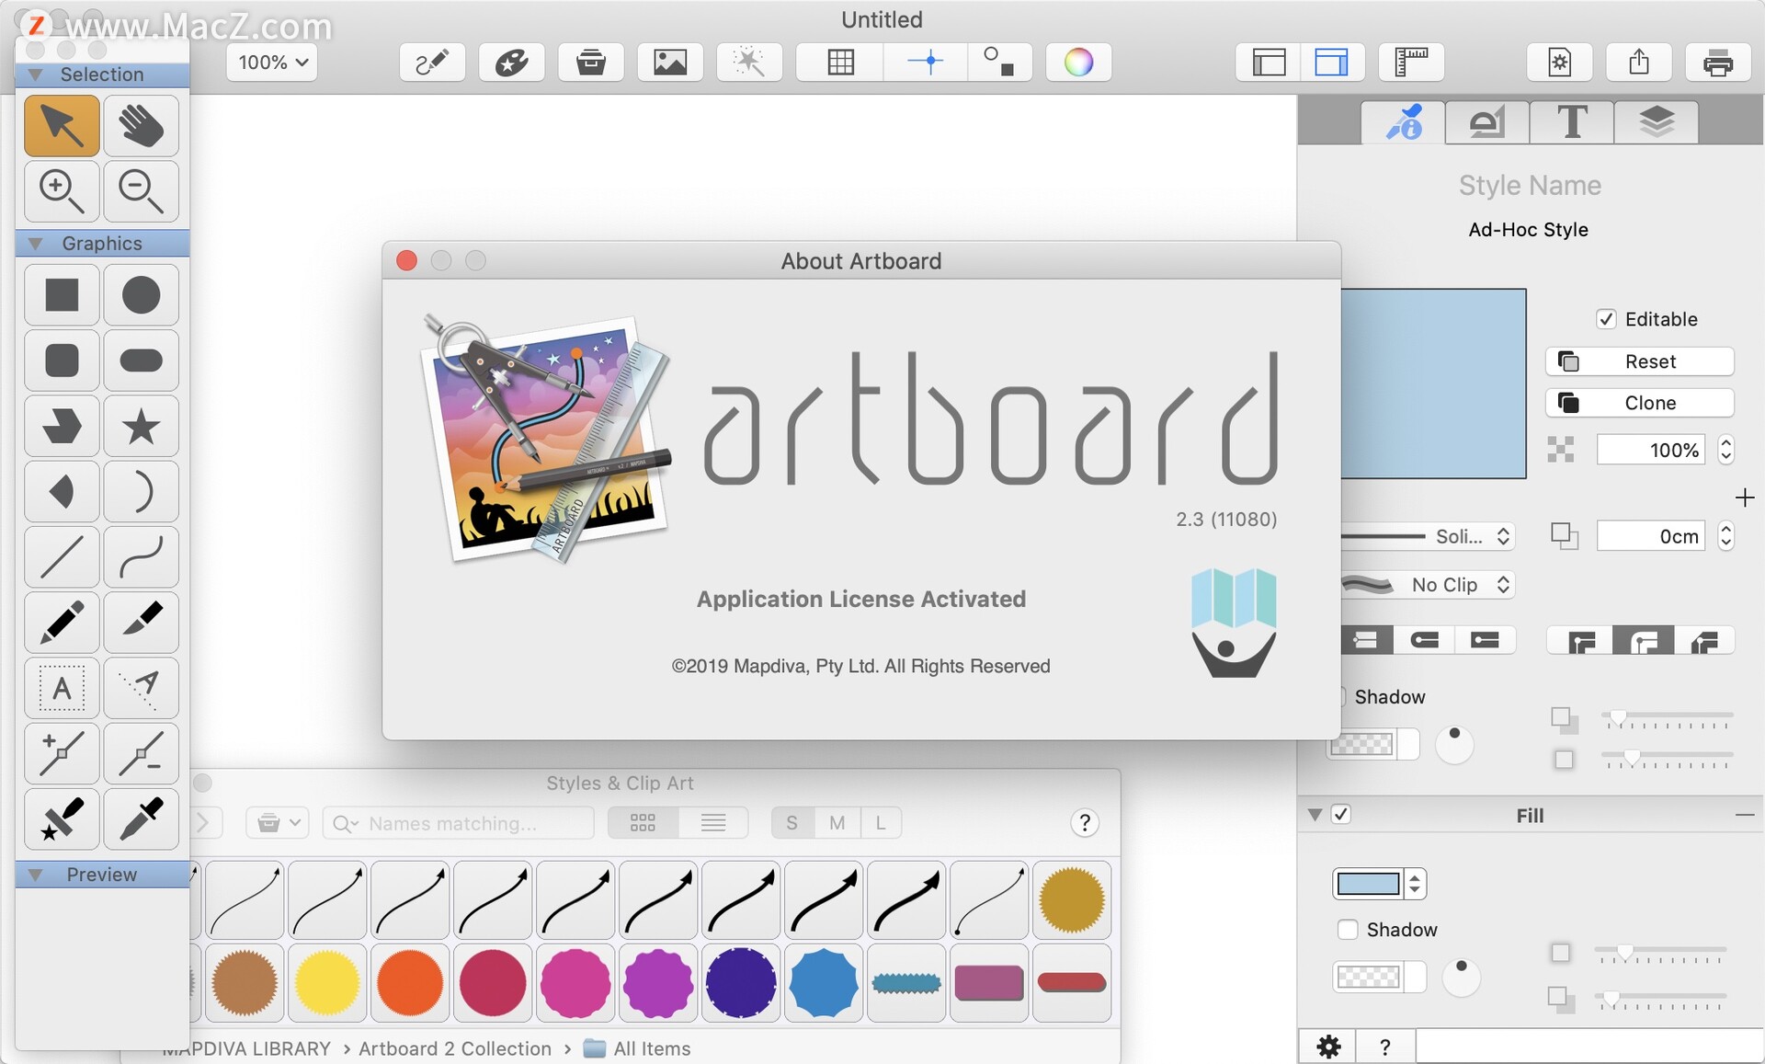Select the Star shape tool
The height and width of the screenshot is (1064, 1765).
click(x=141, y=427)
